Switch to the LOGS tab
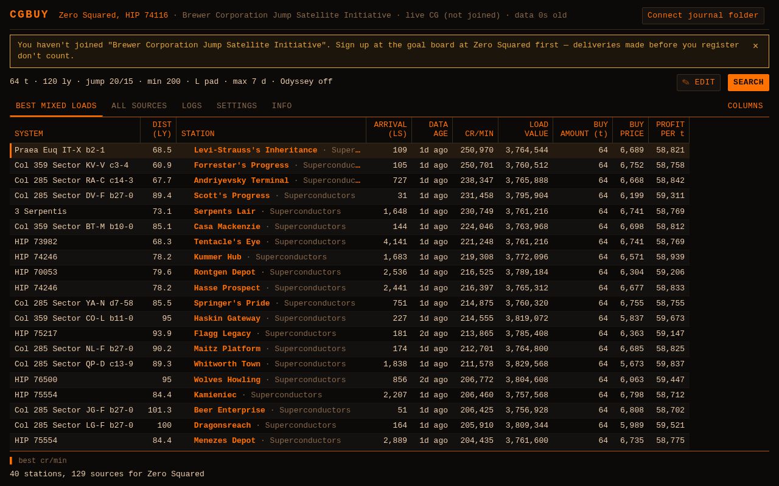The image size is (779, 486). pyautogui.click(x=192, y=106)
